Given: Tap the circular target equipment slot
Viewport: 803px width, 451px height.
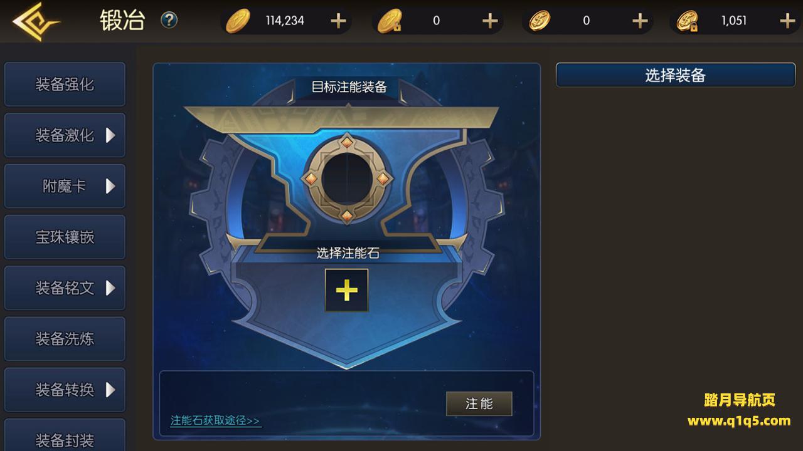Looking at the screenshot, I should click(x=347, y=179).
